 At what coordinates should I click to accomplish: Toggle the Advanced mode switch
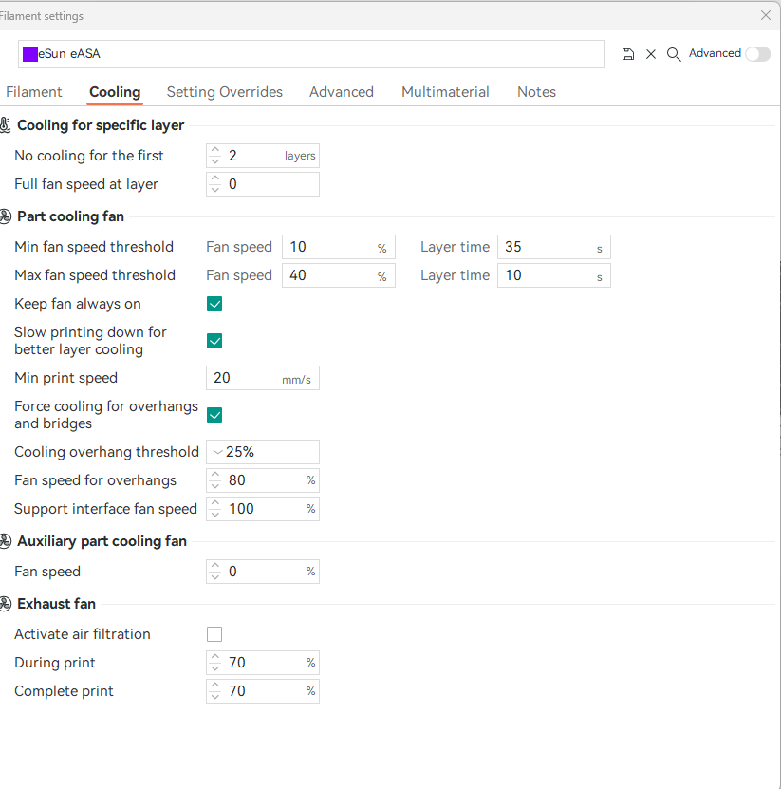757,54
